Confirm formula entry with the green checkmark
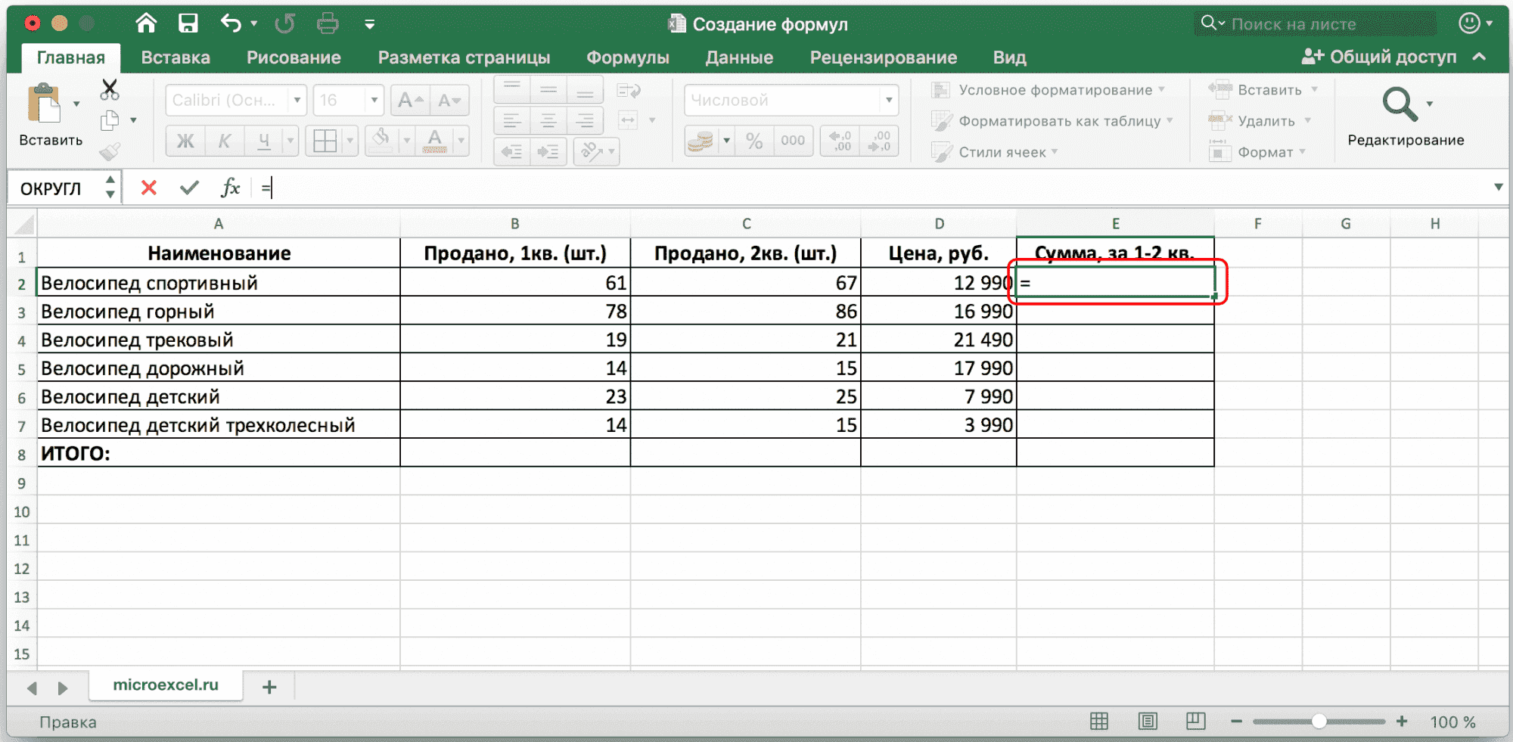The width and height of the screenshot is (1513, 742). point(189,187)
